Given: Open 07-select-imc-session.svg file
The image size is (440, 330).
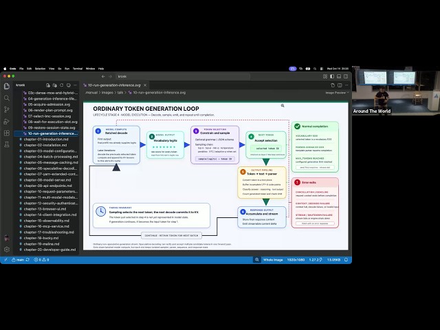Looking at the screenshot, I should pos(47,116).
